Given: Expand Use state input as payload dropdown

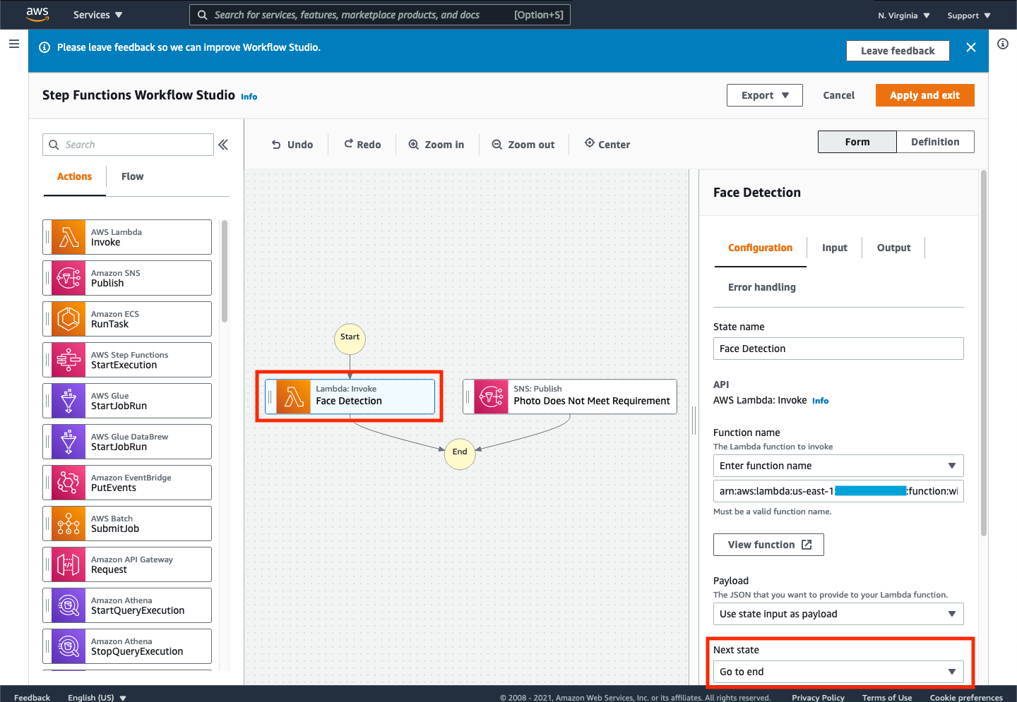Looking at the screenshot, I should tap(838, 614).
